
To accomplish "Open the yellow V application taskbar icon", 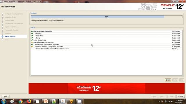I will coord(71,101).
